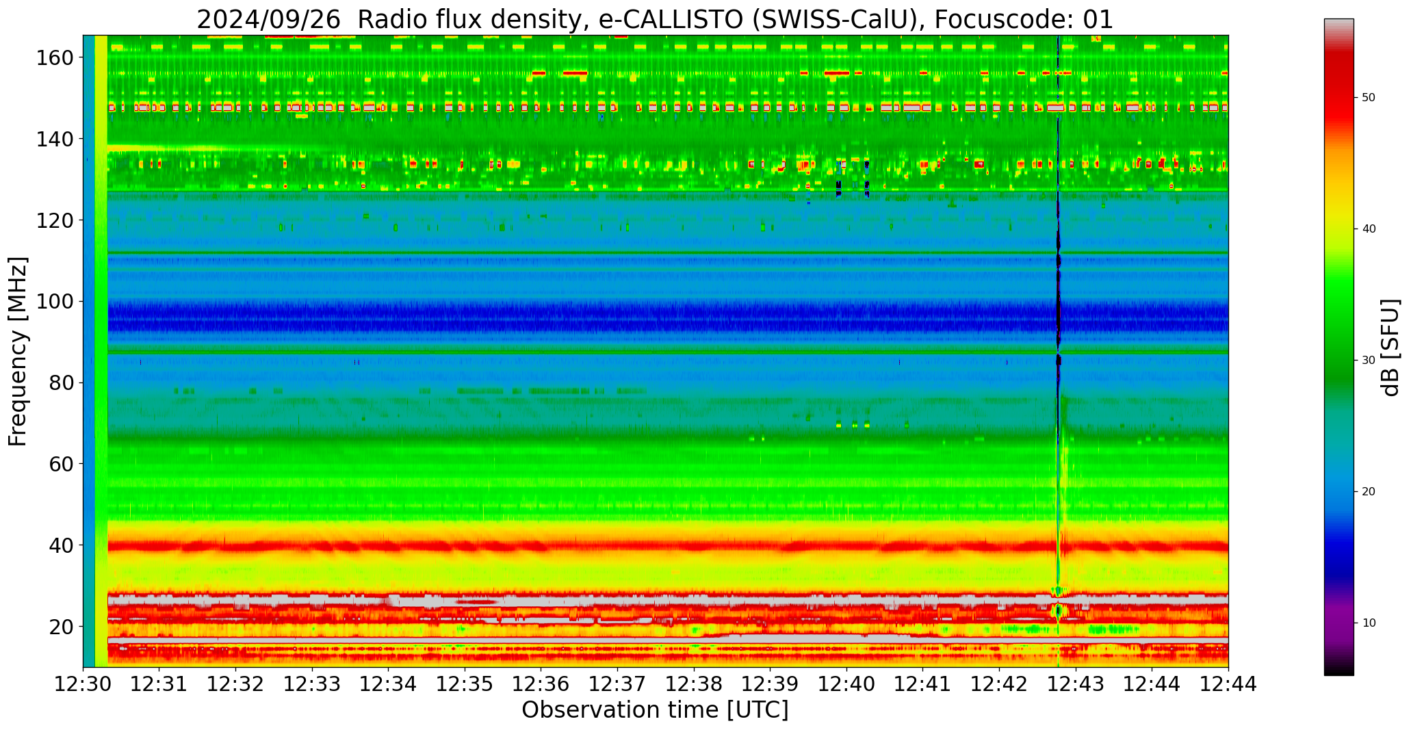Click the 120 frequency tick label
The width and height of the screenshot is (1411, 730).
(x=55, y=220)
